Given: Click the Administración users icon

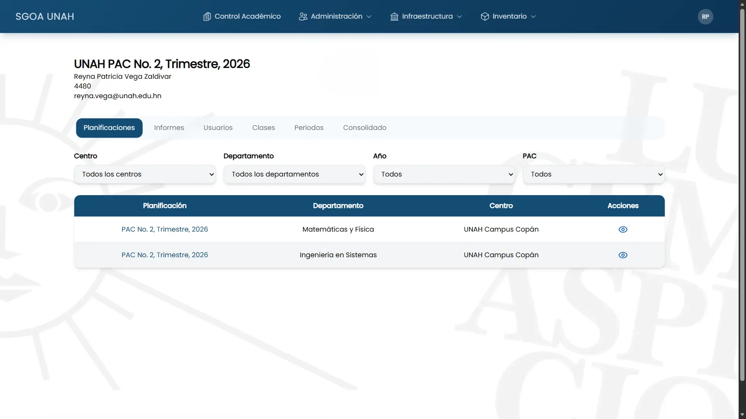Looking at the screenshot, I should pos(303,17).
